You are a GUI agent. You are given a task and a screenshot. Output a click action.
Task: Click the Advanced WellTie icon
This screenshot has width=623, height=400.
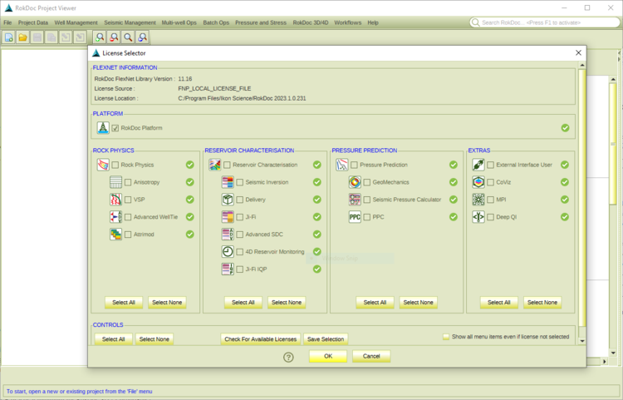click(x=116, y=217)
